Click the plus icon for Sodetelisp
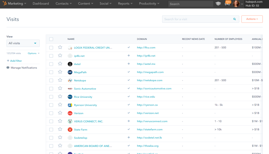The height and width of the screenshot is (154, 269). pos(129,138)
